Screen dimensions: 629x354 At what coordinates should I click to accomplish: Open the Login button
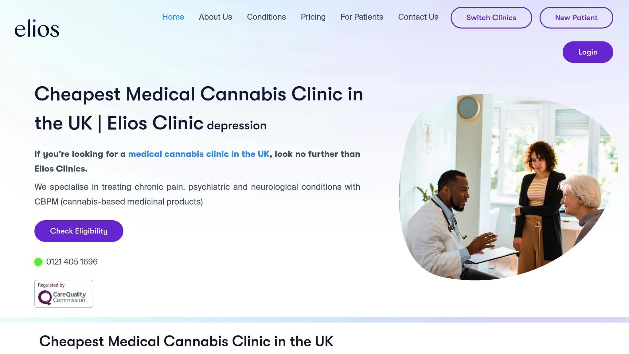pos(588,52)
